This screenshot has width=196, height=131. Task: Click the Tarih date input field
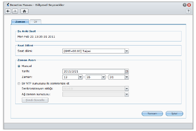(x=93, y=71)
